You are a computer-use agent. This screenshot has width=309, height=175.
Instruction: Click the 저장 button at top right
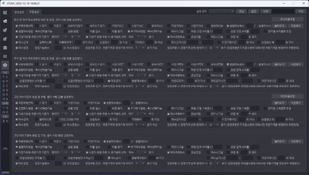pos(301,11)
